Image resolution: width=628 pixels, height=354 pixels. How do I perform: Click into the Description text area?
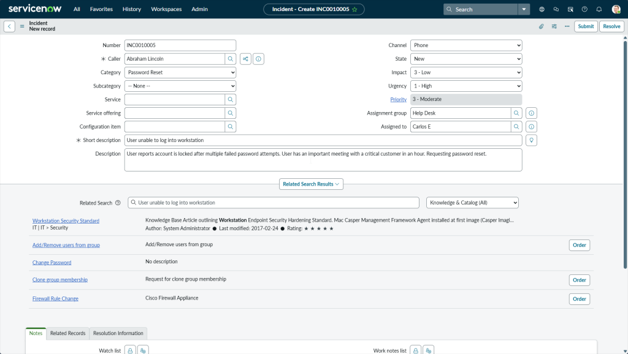(323, 159)
